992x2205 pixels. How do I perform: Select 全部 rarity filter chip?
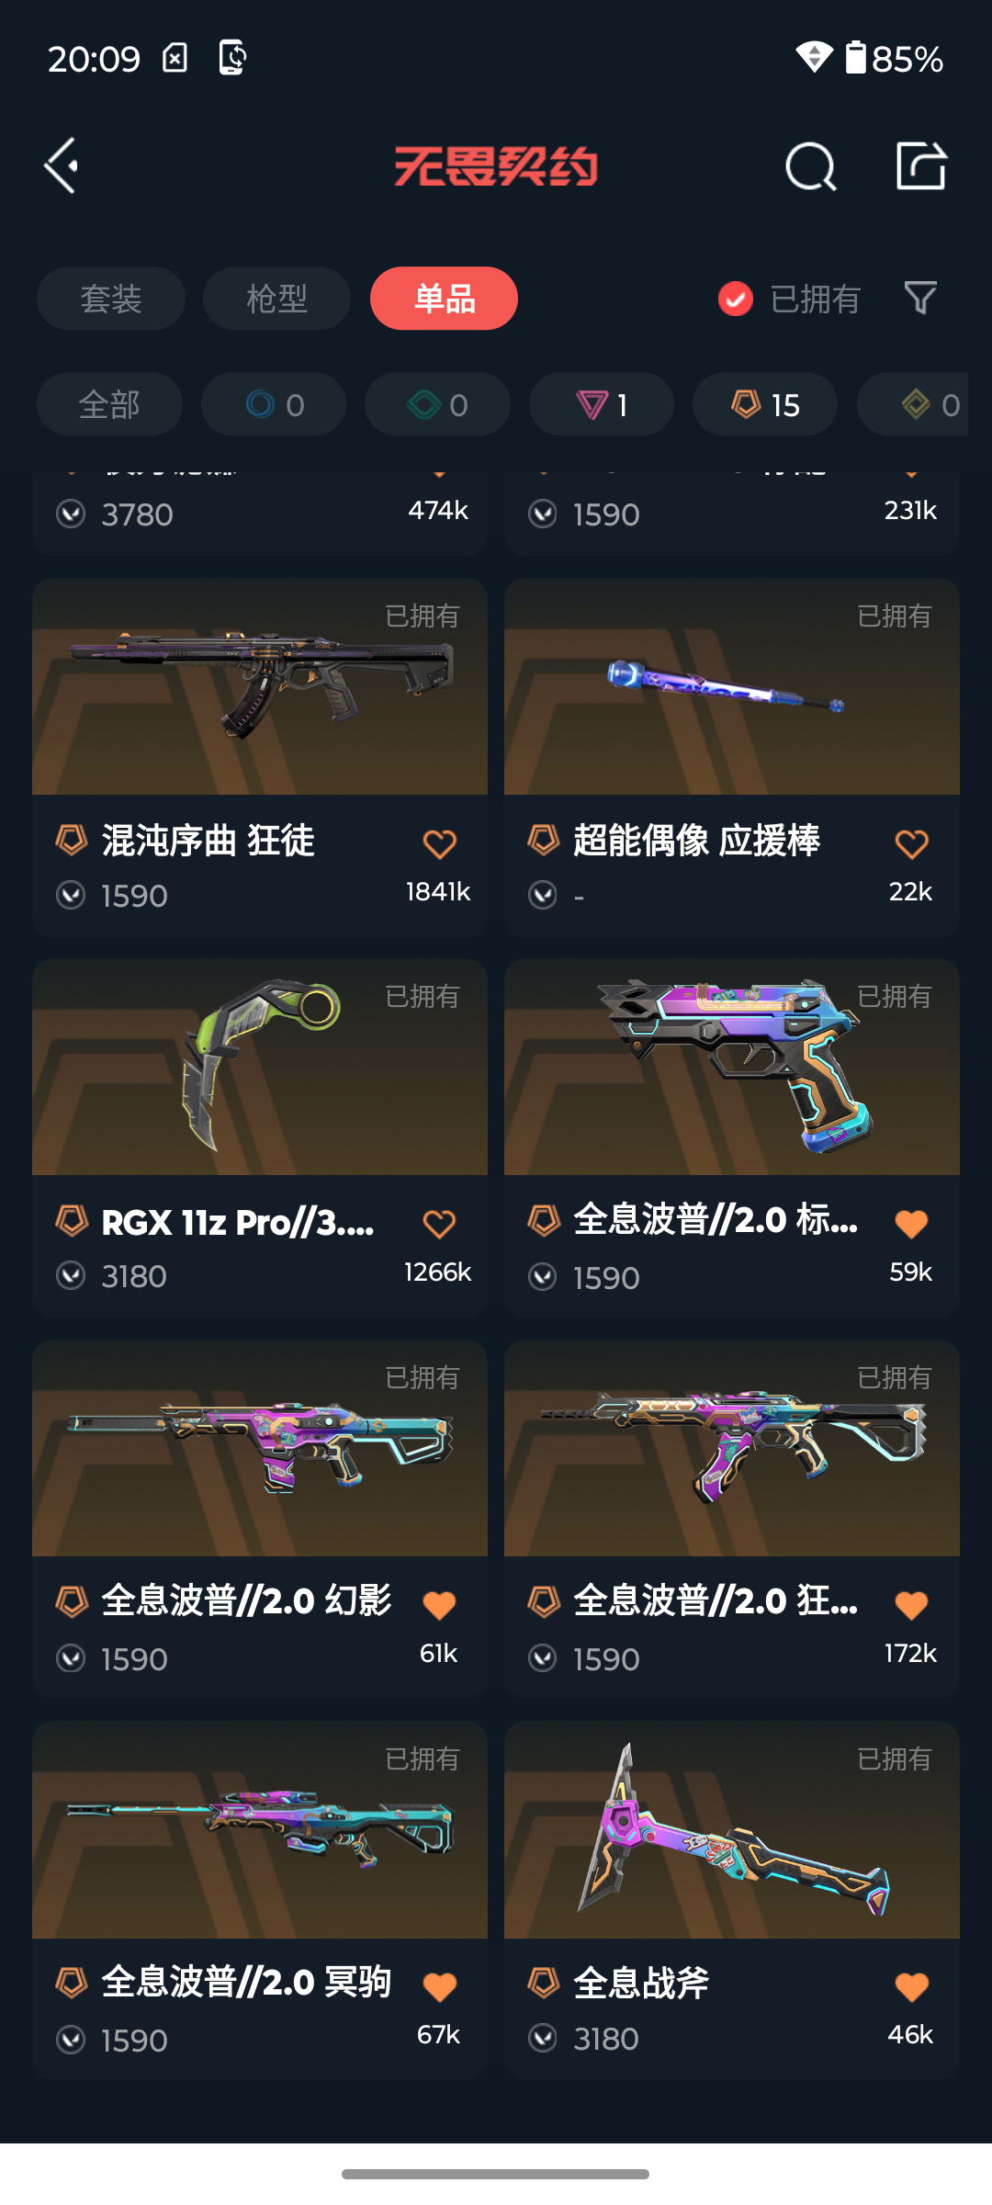click(x=109, y=404)
